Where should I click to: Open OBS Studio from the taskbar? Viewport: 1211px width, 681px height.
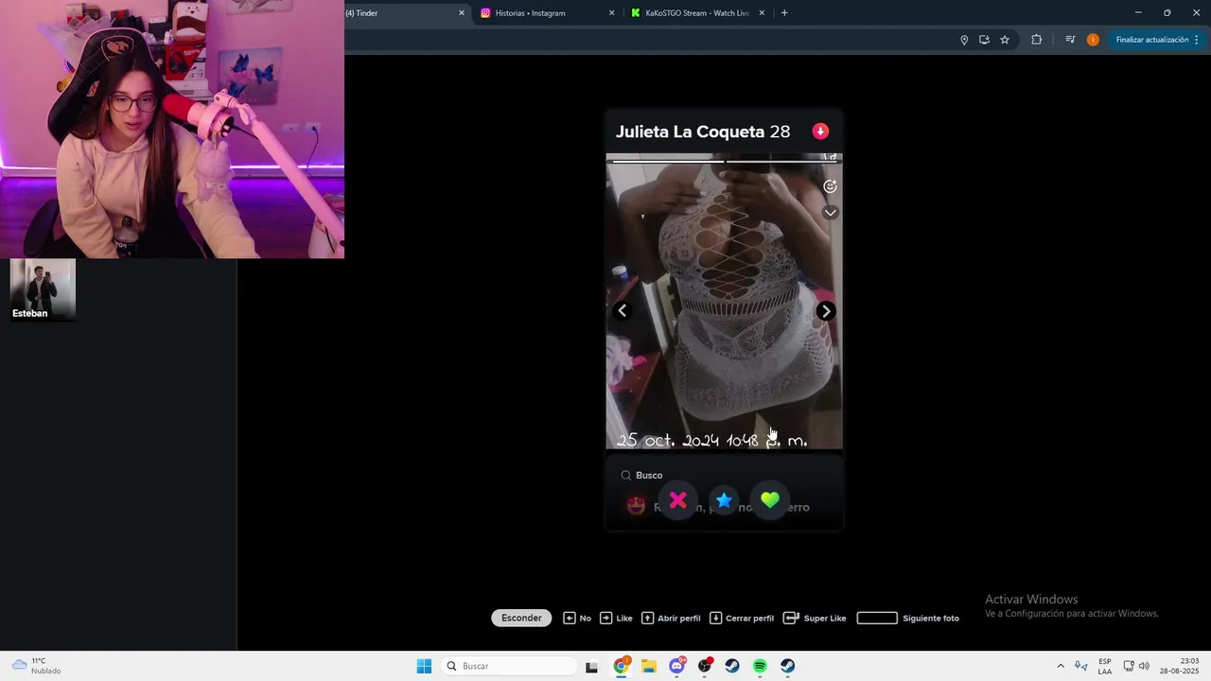tap(705, 666)
